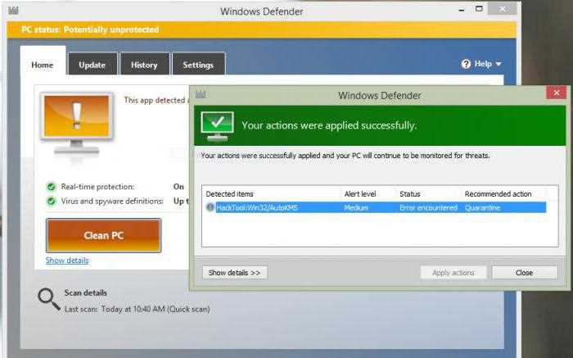Click the magnifying glass Scan details icon

pyautogui.click(x=49, y=299)
